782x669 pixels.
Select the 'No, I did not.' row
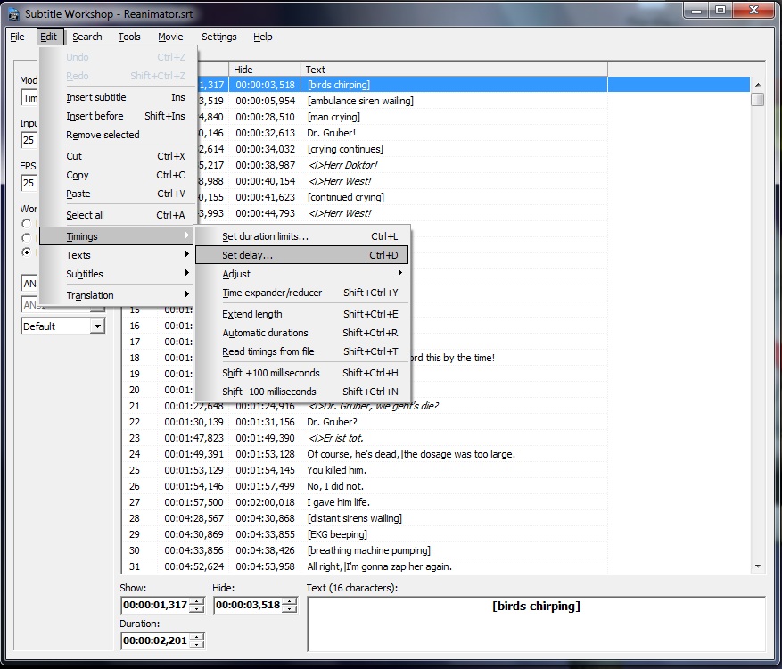coord(436,486)
